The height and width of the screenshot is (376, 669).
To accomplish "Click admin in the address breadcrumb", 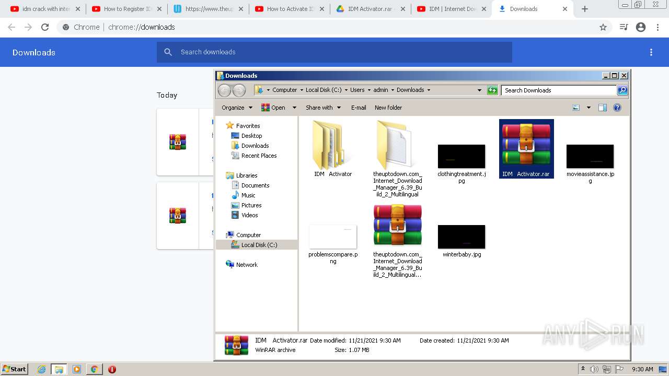I will point(380,90).
